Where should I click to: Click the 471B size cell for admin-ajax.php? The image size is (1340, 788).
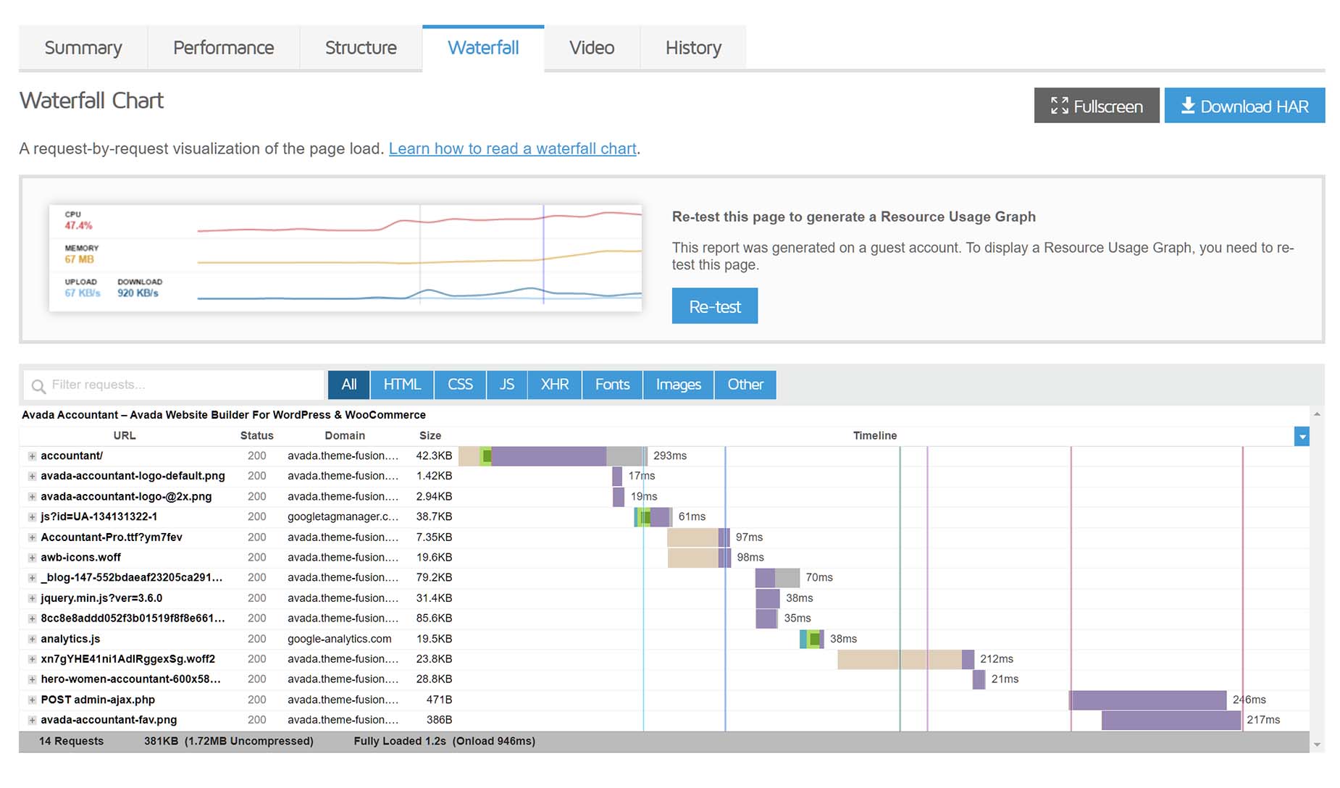tap(439, 700)
